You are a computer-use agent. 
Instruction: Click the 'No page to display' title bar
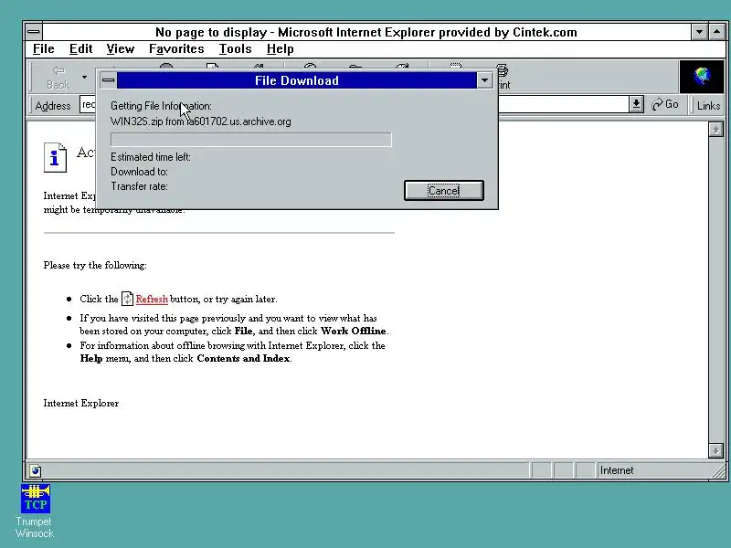366,32
